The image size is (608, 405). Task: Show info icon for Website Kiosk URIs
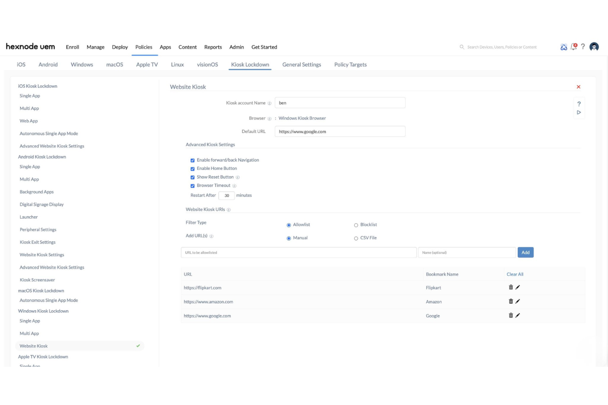point(229,210)
